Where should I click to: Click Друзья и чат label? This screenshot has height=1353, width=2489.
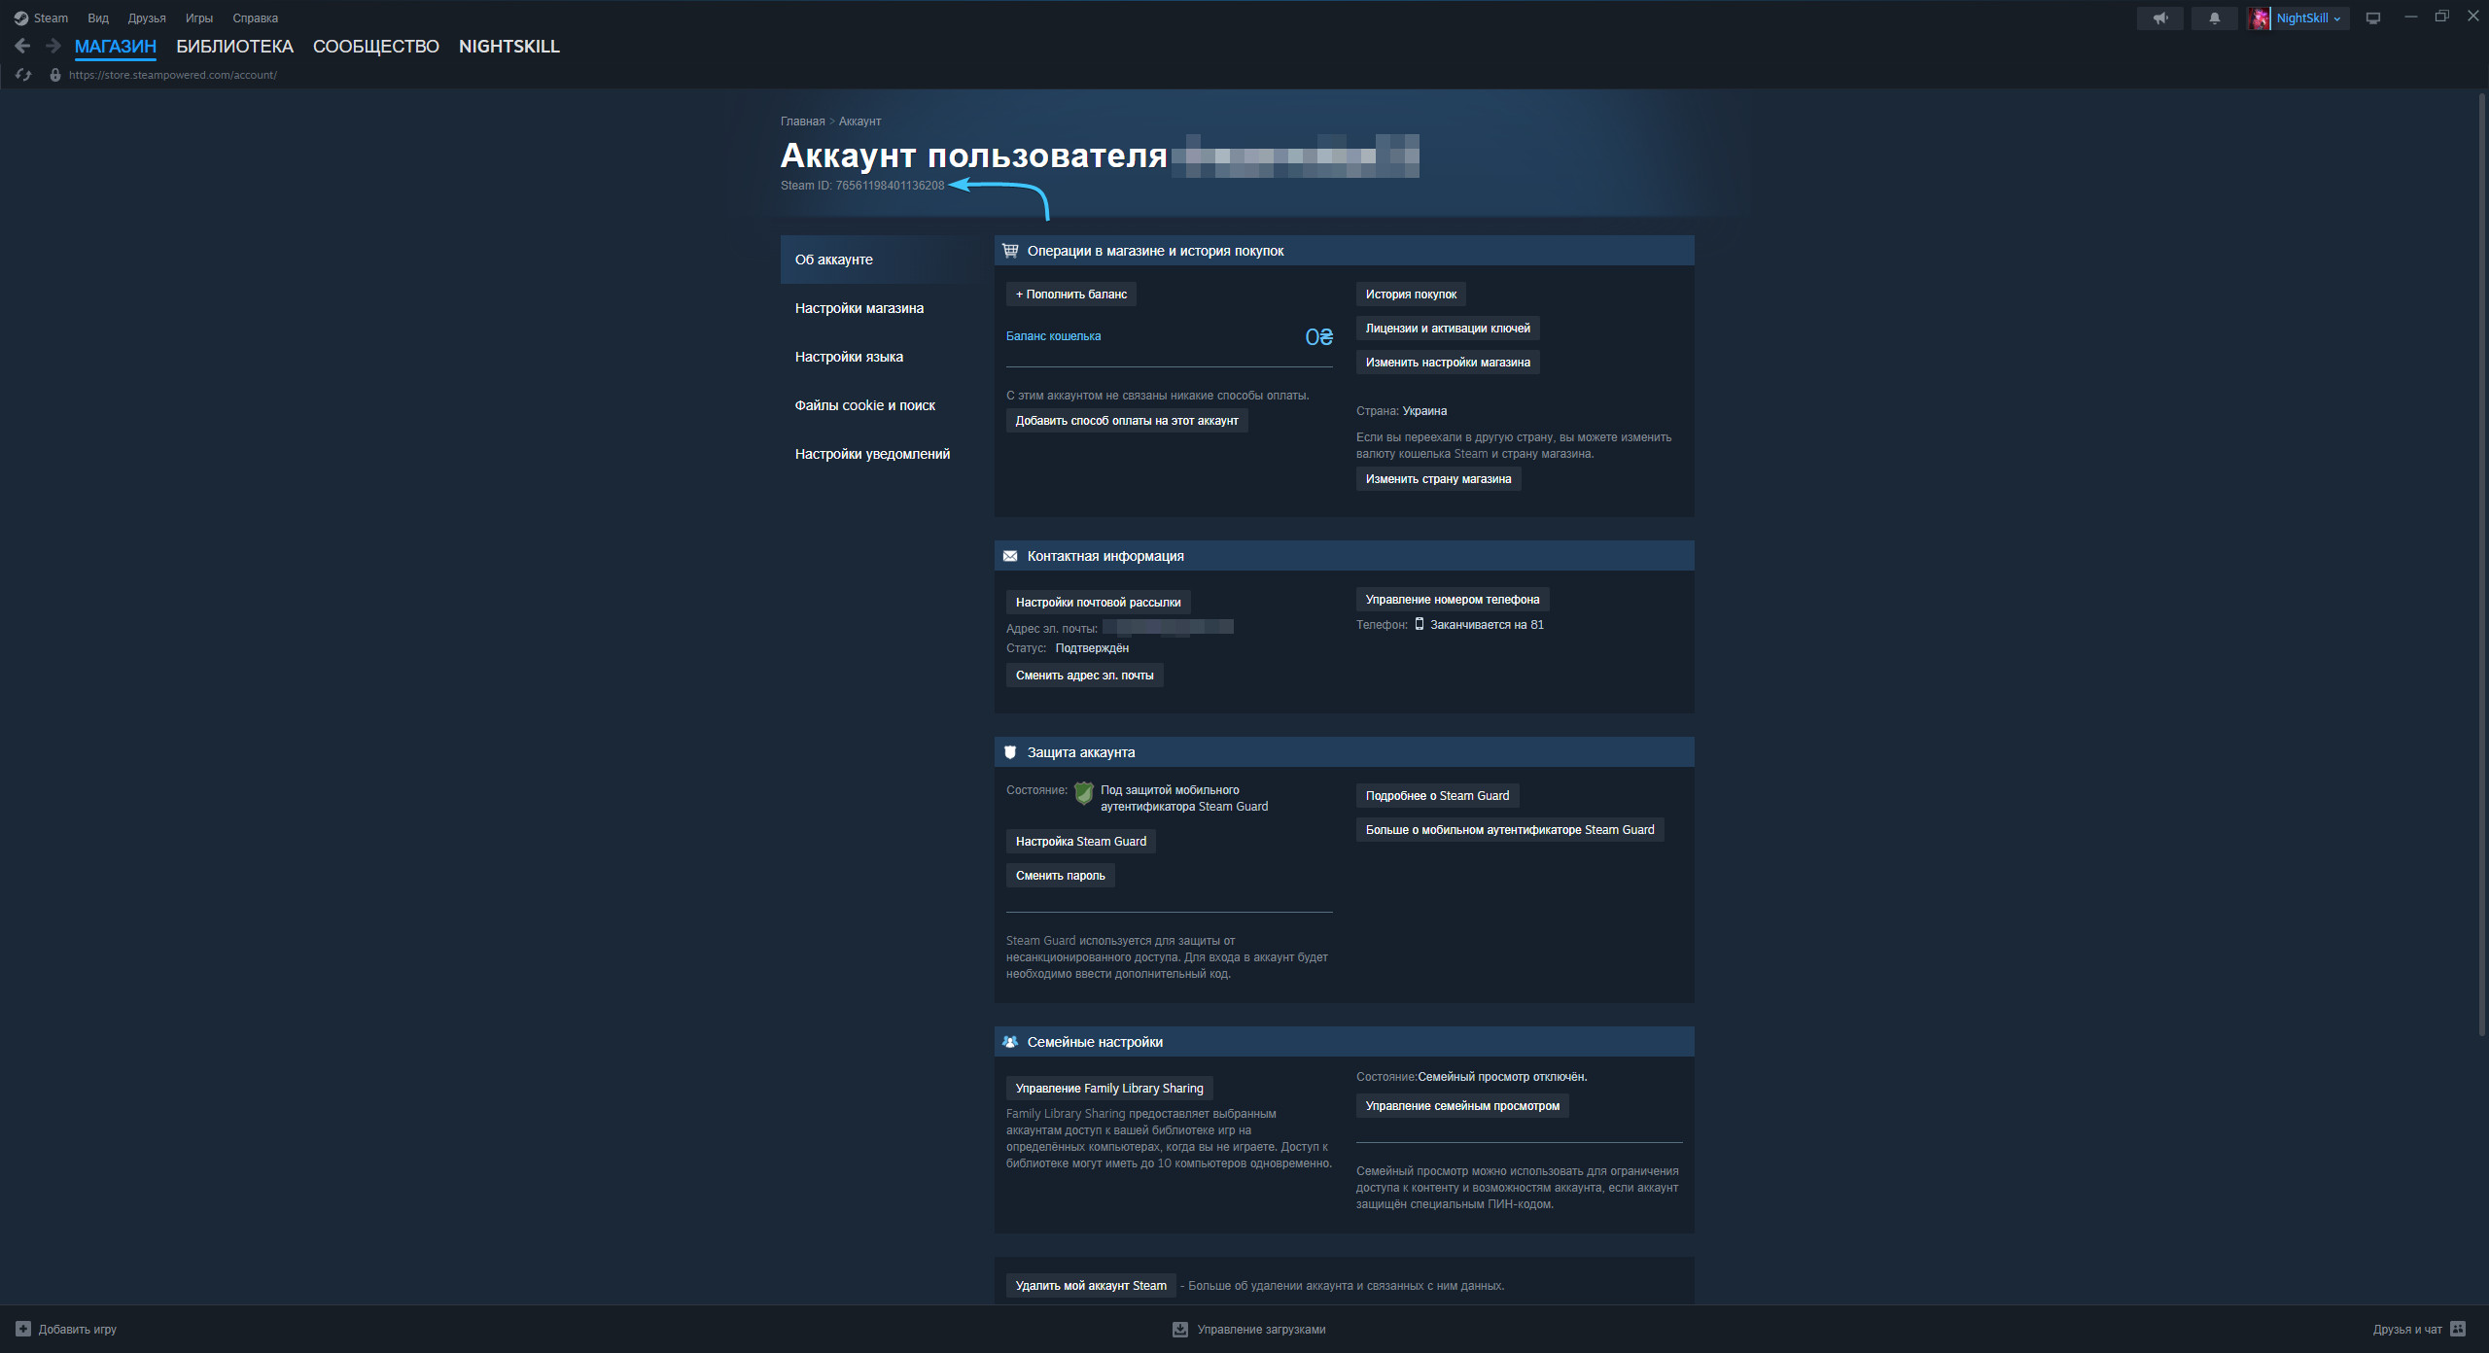click(x=2406, y=1330)
